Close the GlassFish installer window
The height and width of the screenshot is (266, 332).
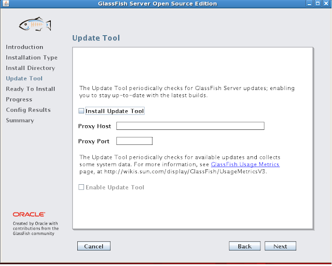pyautogui.click(x=326, y=4)
